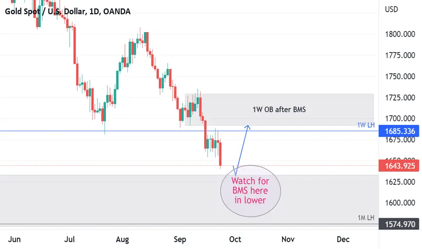
Task: Click the blue arrowhead pointing at 1W OB zone
Action: click(248, 128)
